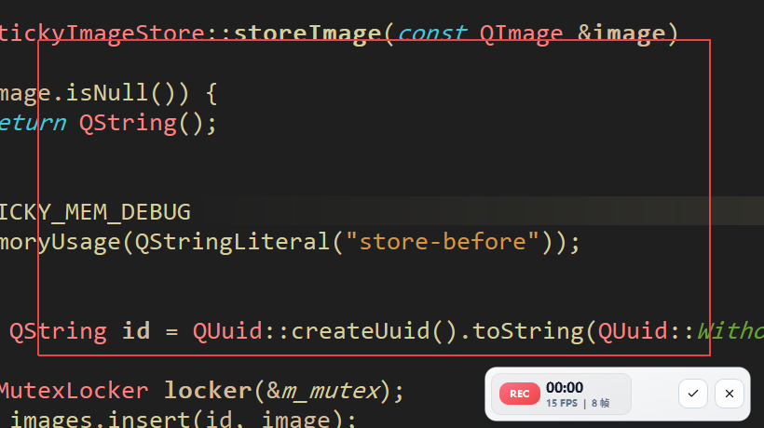
Task: Place cursor on the const keyword
Action: click(x=432, y=33)
